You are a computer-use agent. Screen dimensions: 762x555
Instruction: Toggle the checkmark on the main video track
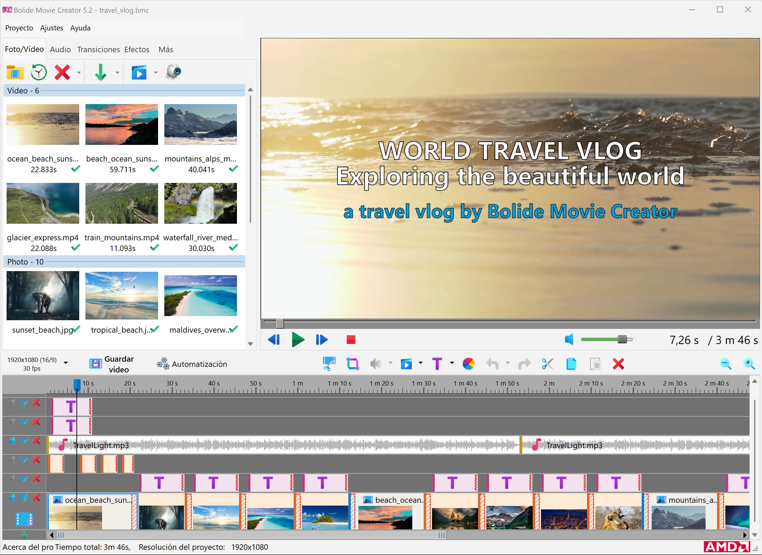24,498
